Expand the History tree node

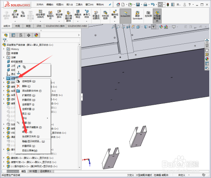tap(4, 49)
